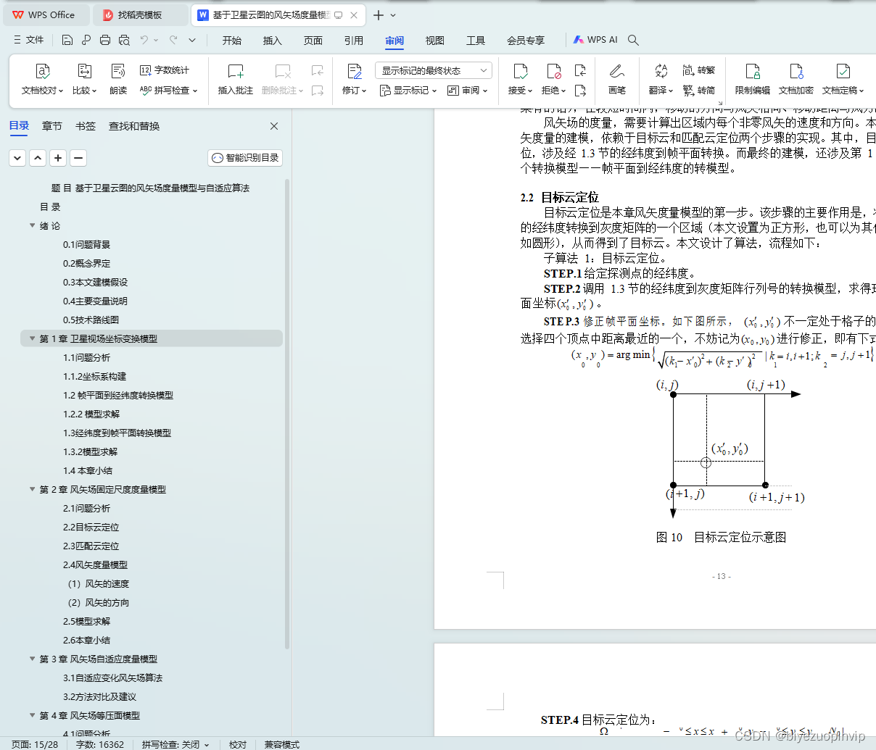Open 修订 track changes

pyautogui.click(x=355, y=80)
